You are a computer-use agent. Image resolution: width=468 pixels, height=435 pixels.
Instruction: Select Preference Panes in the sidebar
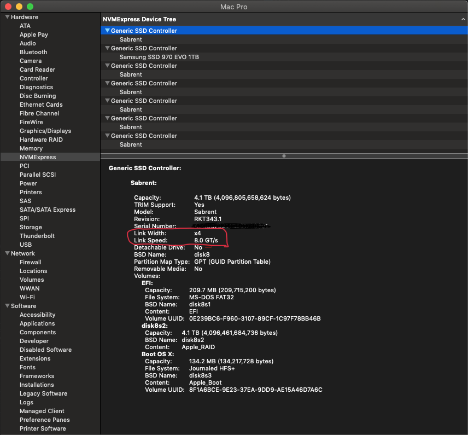point(45,420)
